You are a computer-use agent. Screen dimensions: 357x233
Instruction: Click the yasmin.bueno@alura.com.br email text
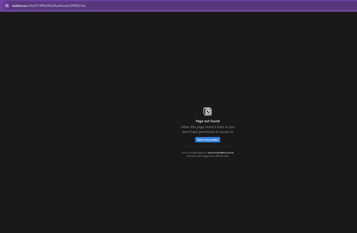(221, 153)
